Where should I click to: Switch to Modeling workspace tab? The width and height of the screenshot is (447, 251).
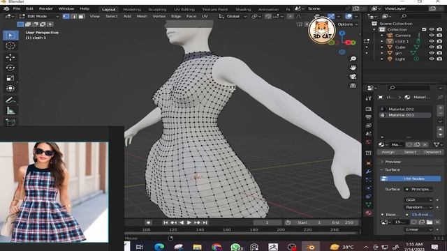point(132,9)
